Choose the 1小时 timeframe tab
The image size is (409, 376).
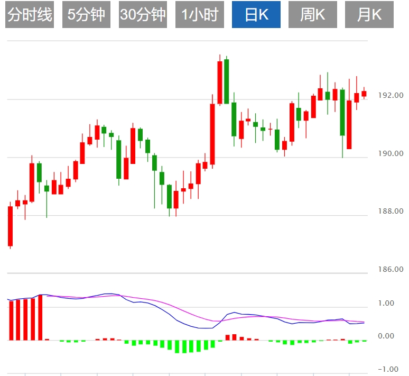click(x=200, y=14)
